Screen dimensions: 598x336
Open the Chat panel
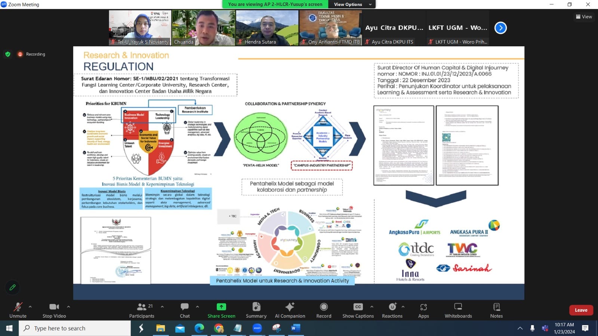pos(185,310)
